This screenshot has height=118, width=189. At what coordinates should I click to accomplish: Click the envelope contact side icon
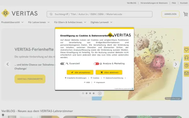[x=186, y=73]
